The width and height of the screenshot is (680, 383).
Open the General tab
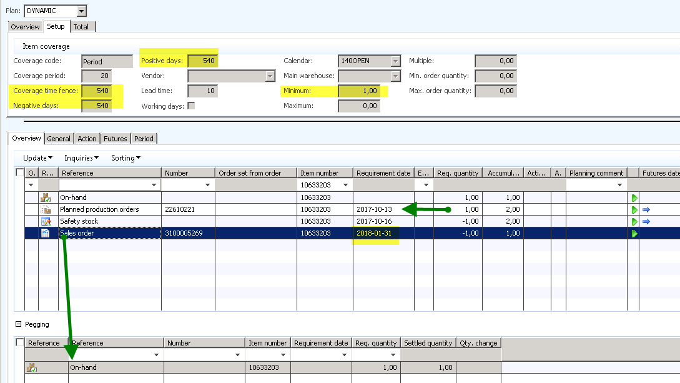click(59, 139)
